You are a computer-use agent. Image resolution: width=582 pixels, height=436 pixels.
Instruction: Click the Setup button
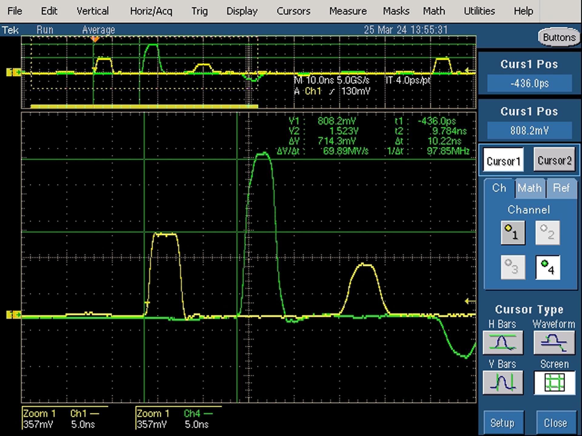[503, 423]
